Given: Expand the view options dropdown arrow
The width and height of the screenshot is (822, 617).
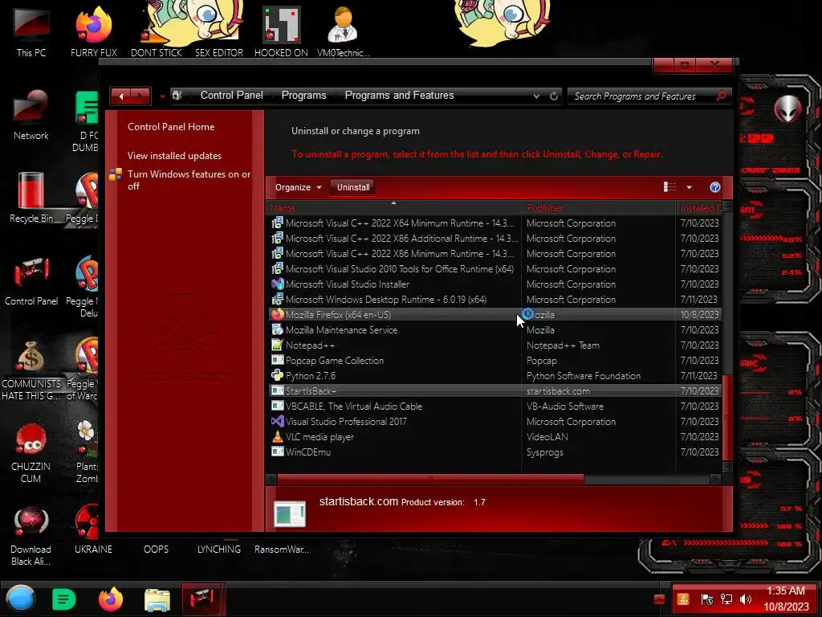Looking at the screenshot, I should tap(689, 187).
